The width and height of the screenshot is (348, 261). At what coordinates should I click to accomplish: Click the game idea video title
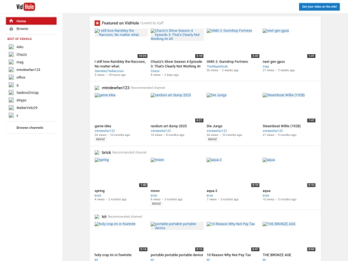tap(102, 126)
